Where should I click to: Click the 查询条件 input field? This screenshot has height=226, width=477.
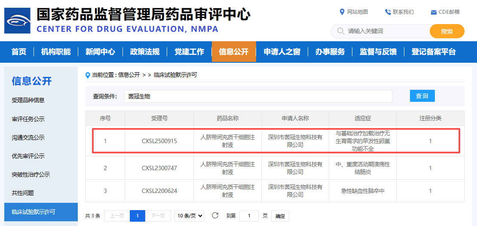258,96
